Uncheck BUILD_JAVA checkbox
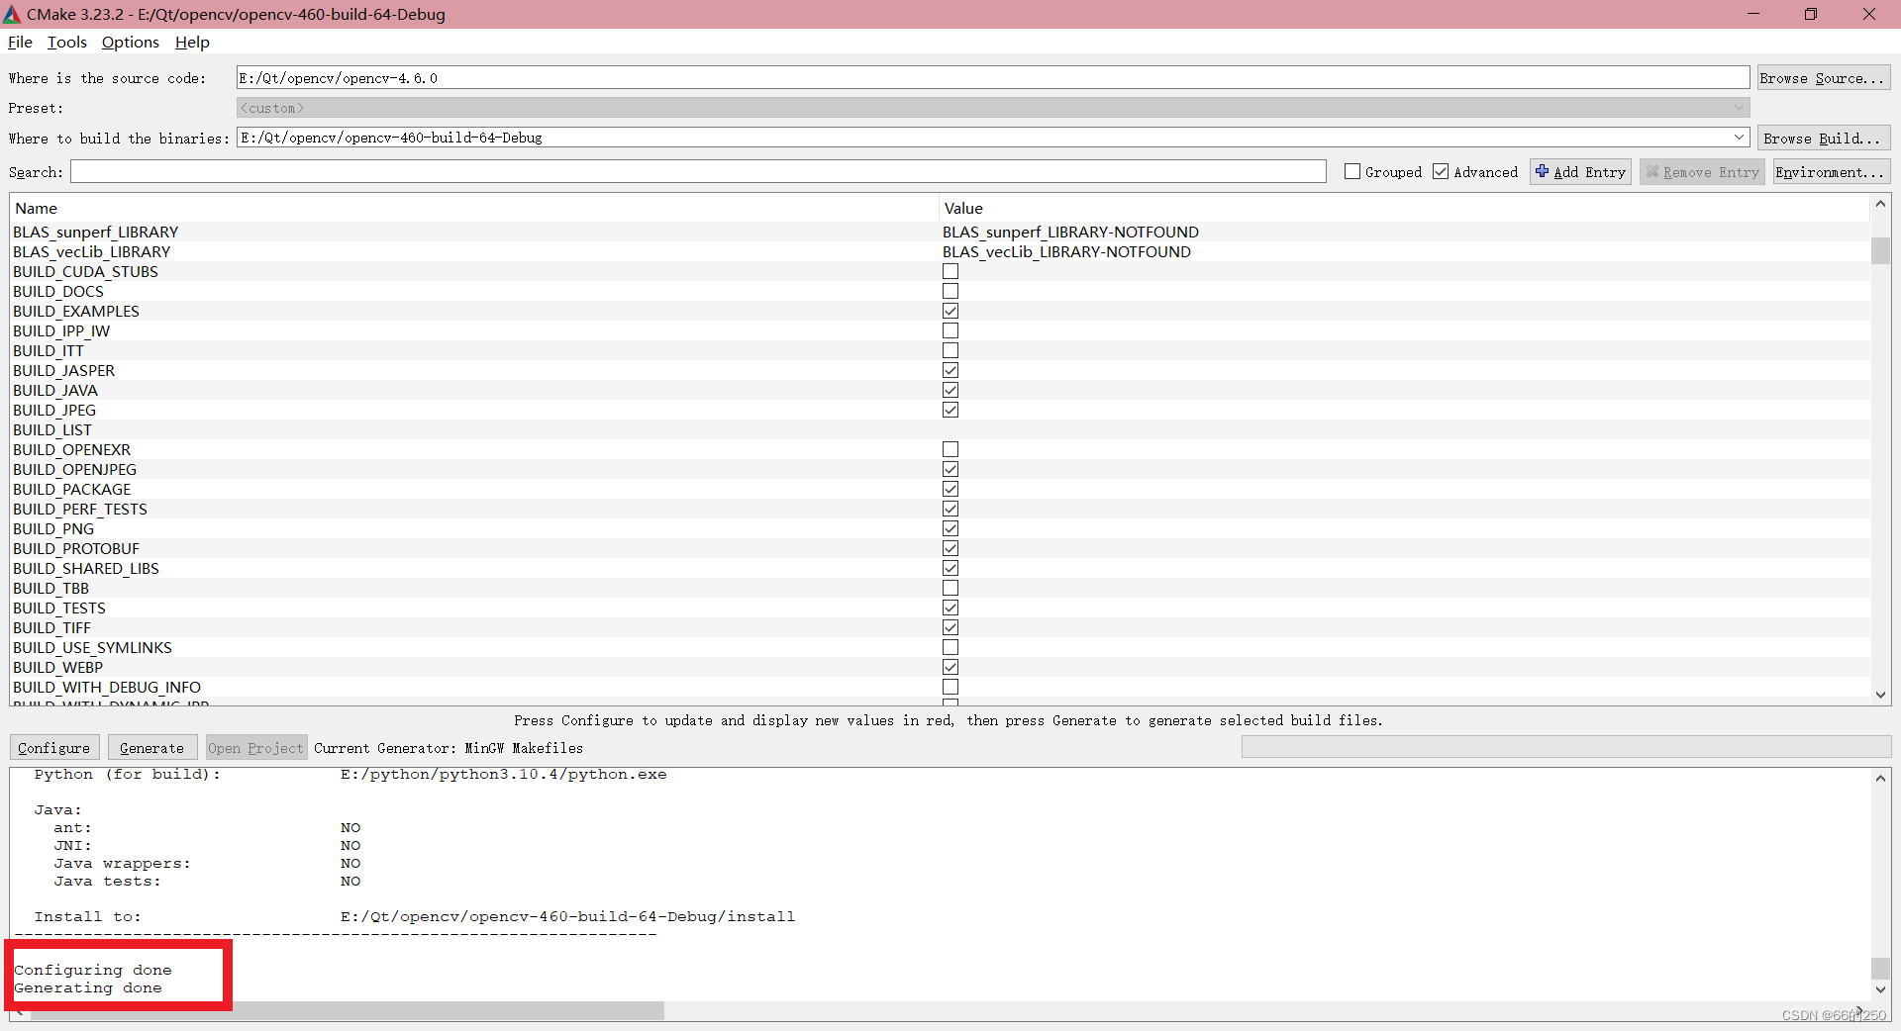Viewport: 1901px width, 1031px height. [950, 390]
